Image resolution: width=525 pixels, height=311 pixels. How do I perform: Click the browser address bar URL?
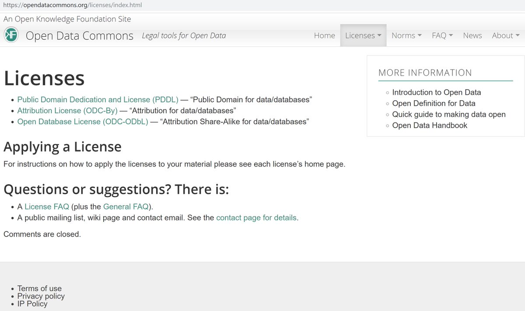click(x=73, y=5)
